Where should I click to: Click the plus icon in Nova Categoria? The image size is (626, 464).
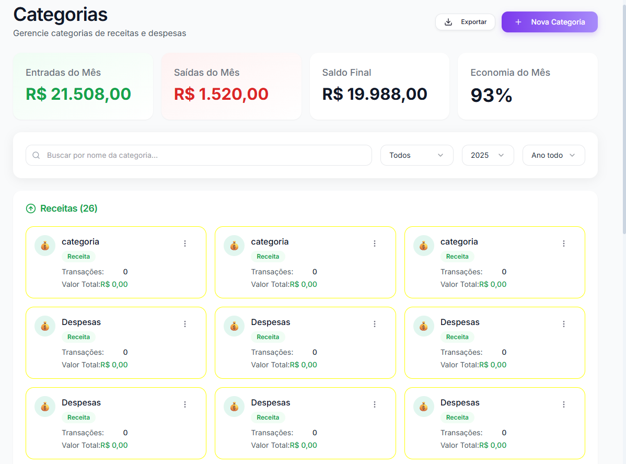click(x=518, y=21)
